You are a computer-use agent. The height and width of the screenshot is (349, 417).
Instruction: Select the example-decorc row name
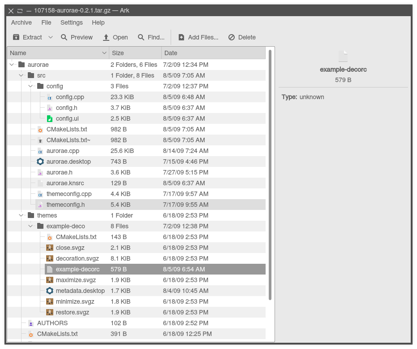click(x=77, y=269)
